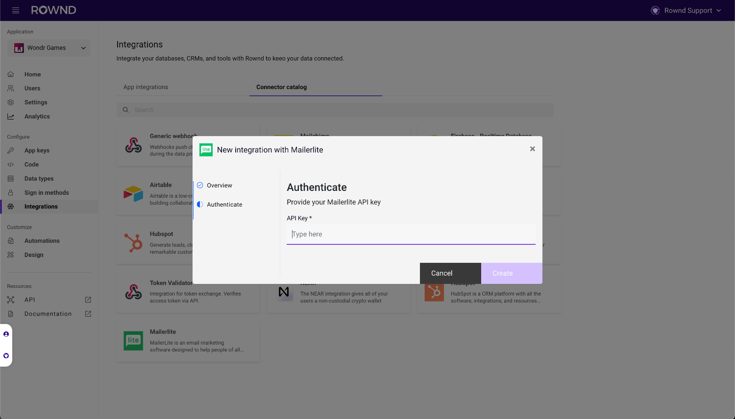Close the New integration dialog
Screen dimensions: 735x419
532,149
